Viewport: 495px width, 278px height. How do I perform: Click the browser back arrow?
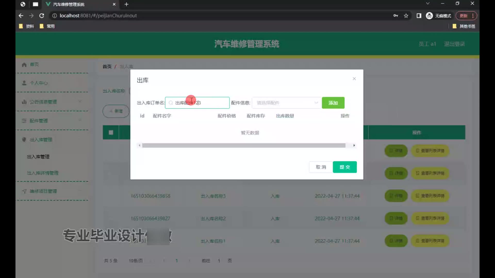pyautogui.click(x=21, y=16)
